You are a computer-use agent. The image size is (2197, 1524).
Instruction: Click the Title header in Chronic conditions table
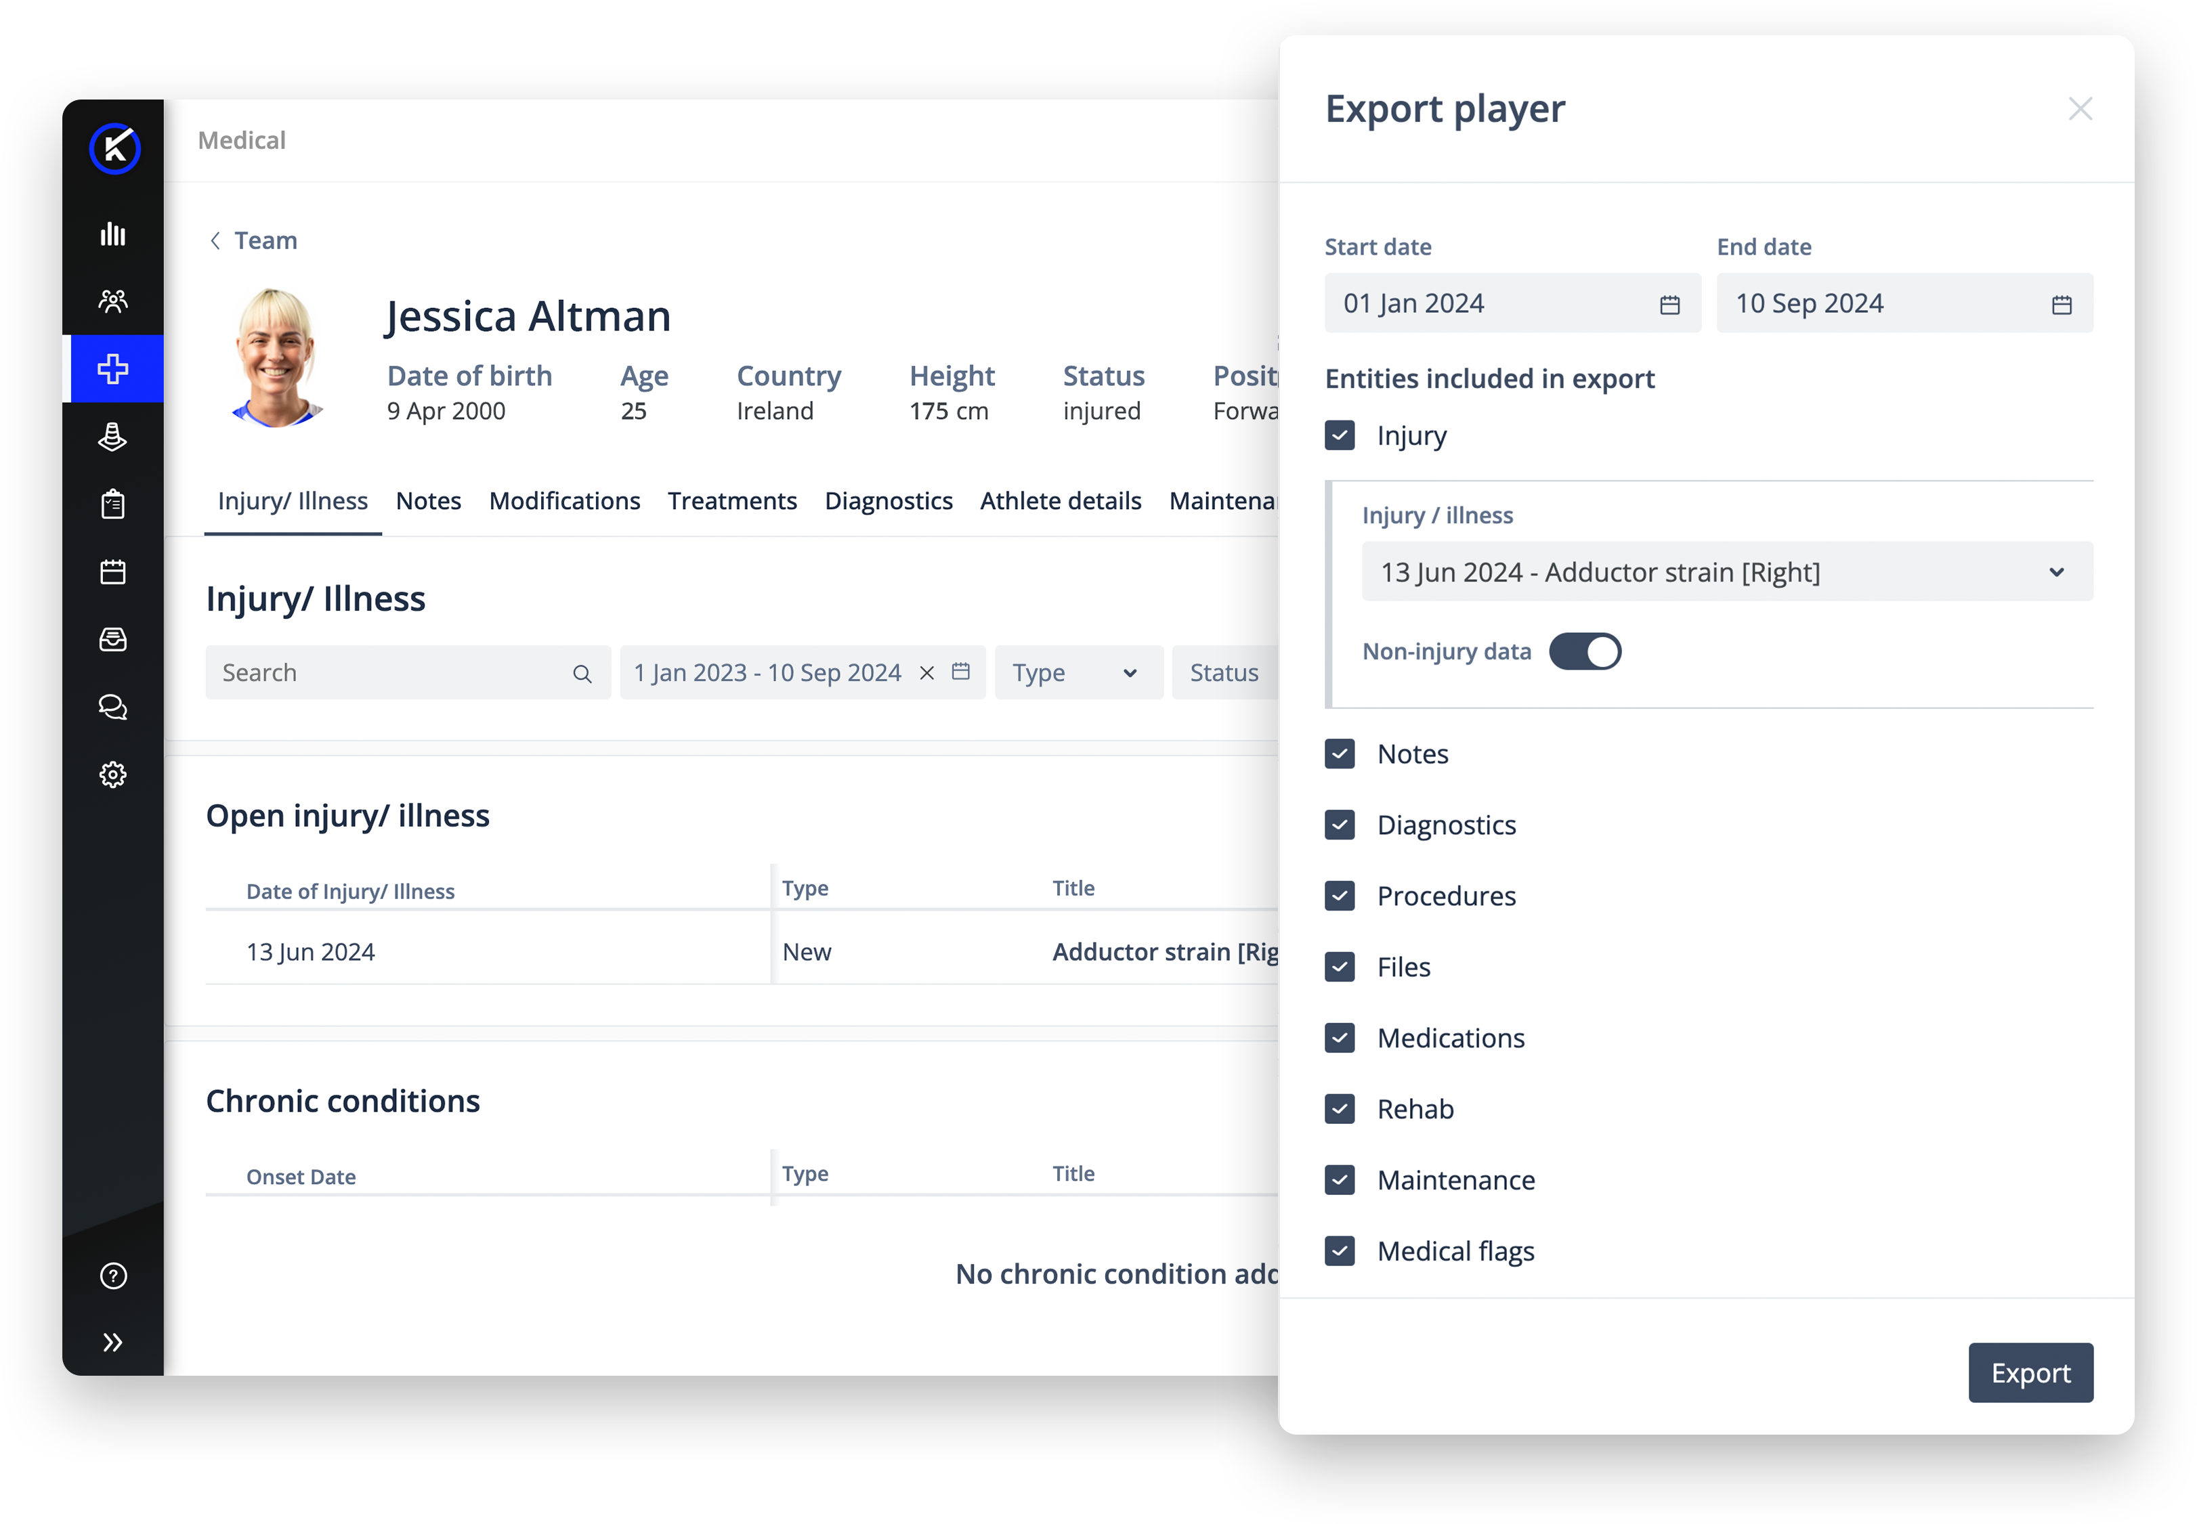point(1073,1173)
